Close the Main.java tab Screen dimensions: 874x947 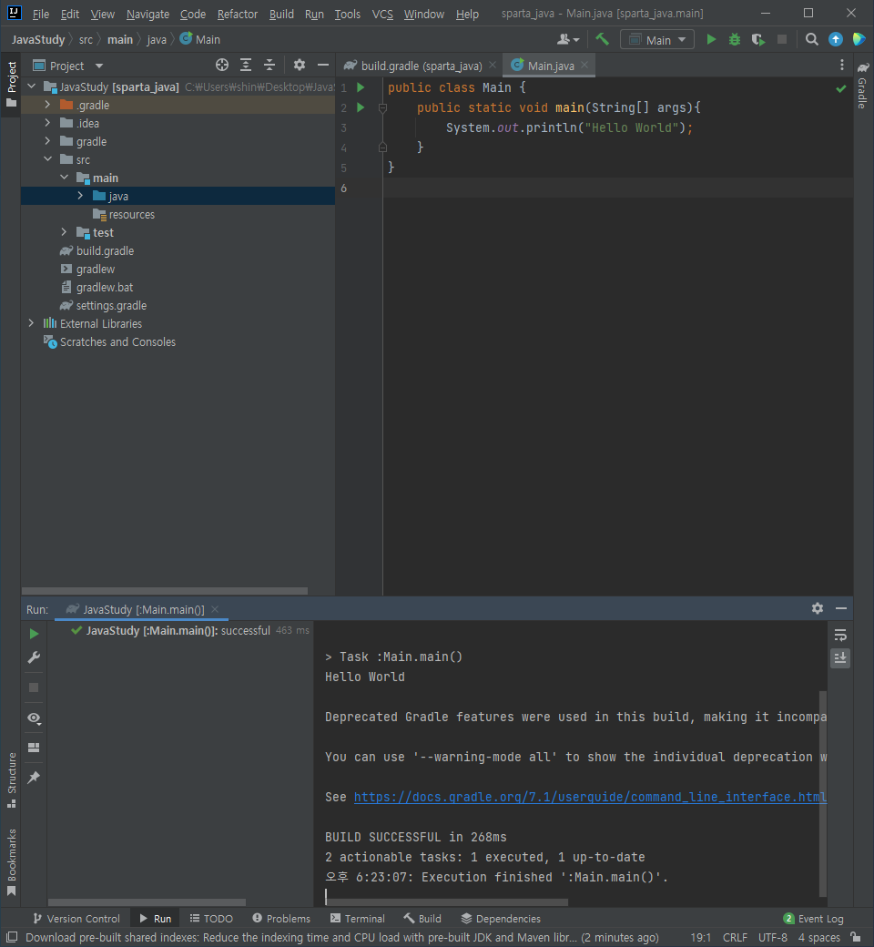tap(584, 66)
